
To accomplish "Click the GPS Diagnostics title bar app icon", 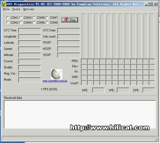I will [x=4, y=4].
